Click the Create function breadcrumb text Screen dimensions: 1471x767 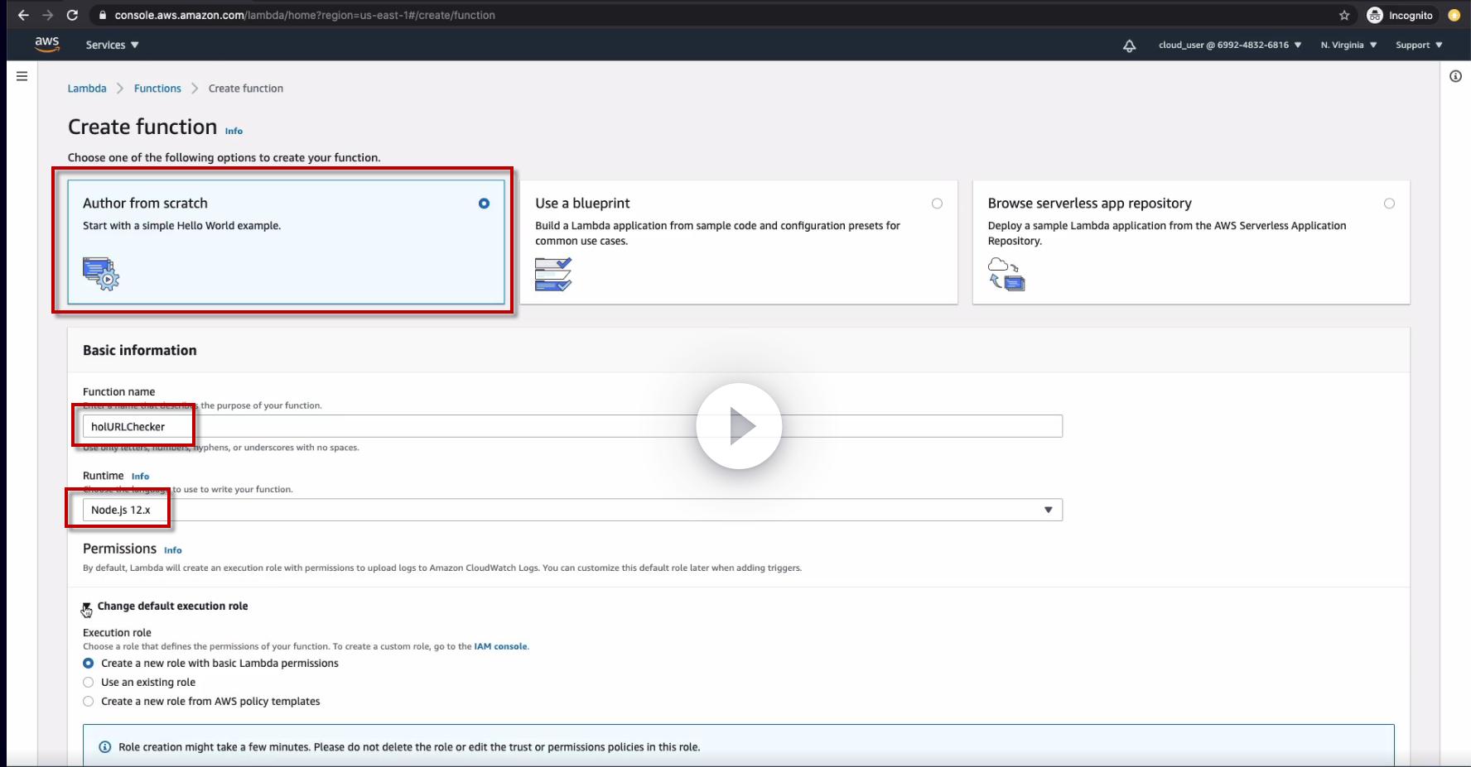tap(246, 89)
